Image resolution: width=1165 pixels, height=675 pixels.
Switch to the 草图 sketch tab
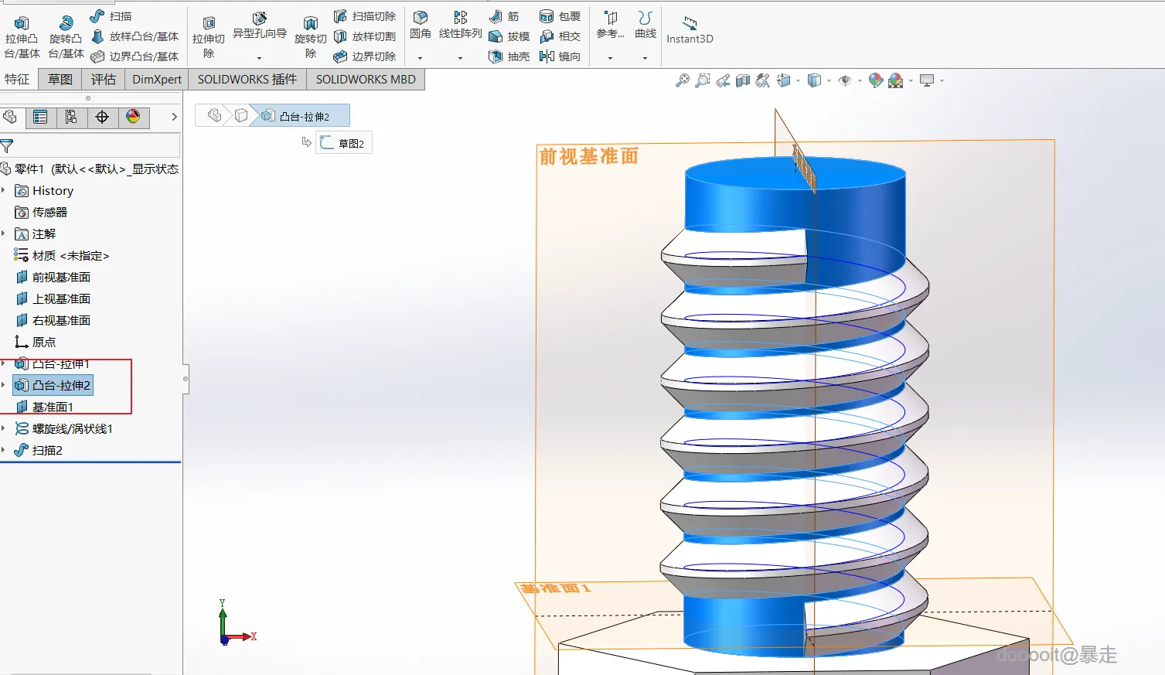pyautogui.click(x=60, y=79)
